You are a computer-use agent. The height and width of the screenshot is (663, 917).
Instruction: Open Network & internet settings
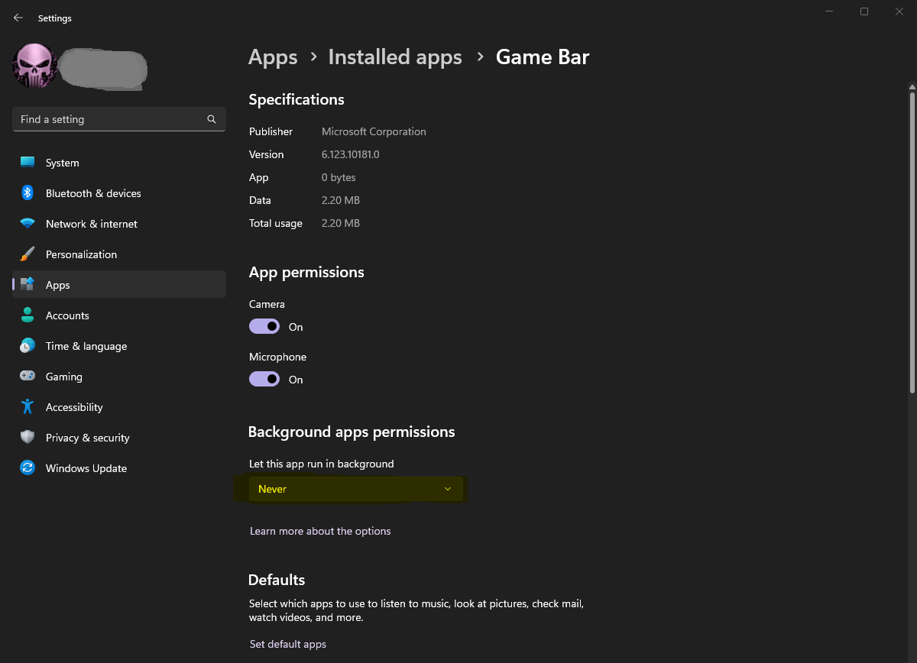(91, 224)
